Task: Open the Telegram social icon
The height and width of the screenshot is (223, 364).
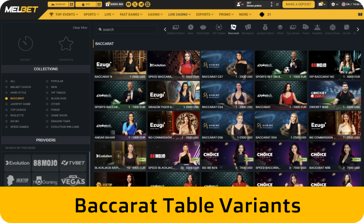Action: click(141, 4)
